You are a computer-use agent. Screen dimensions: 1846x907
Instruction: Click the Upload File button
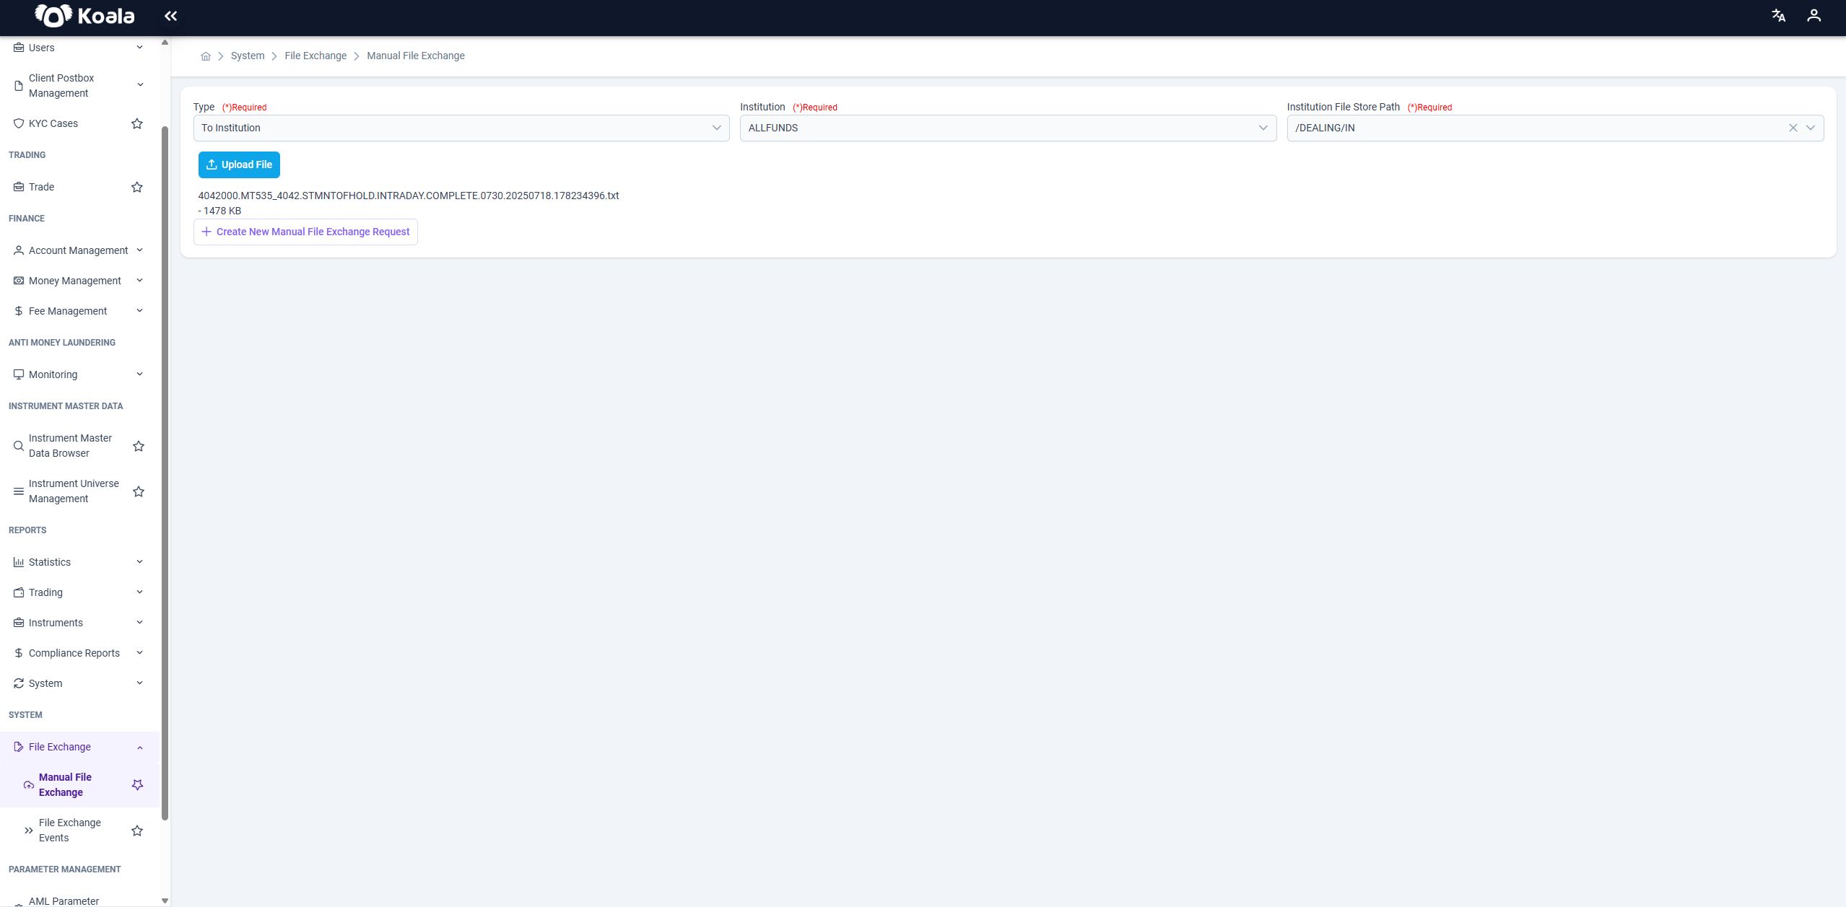click(x=239, y=165)
